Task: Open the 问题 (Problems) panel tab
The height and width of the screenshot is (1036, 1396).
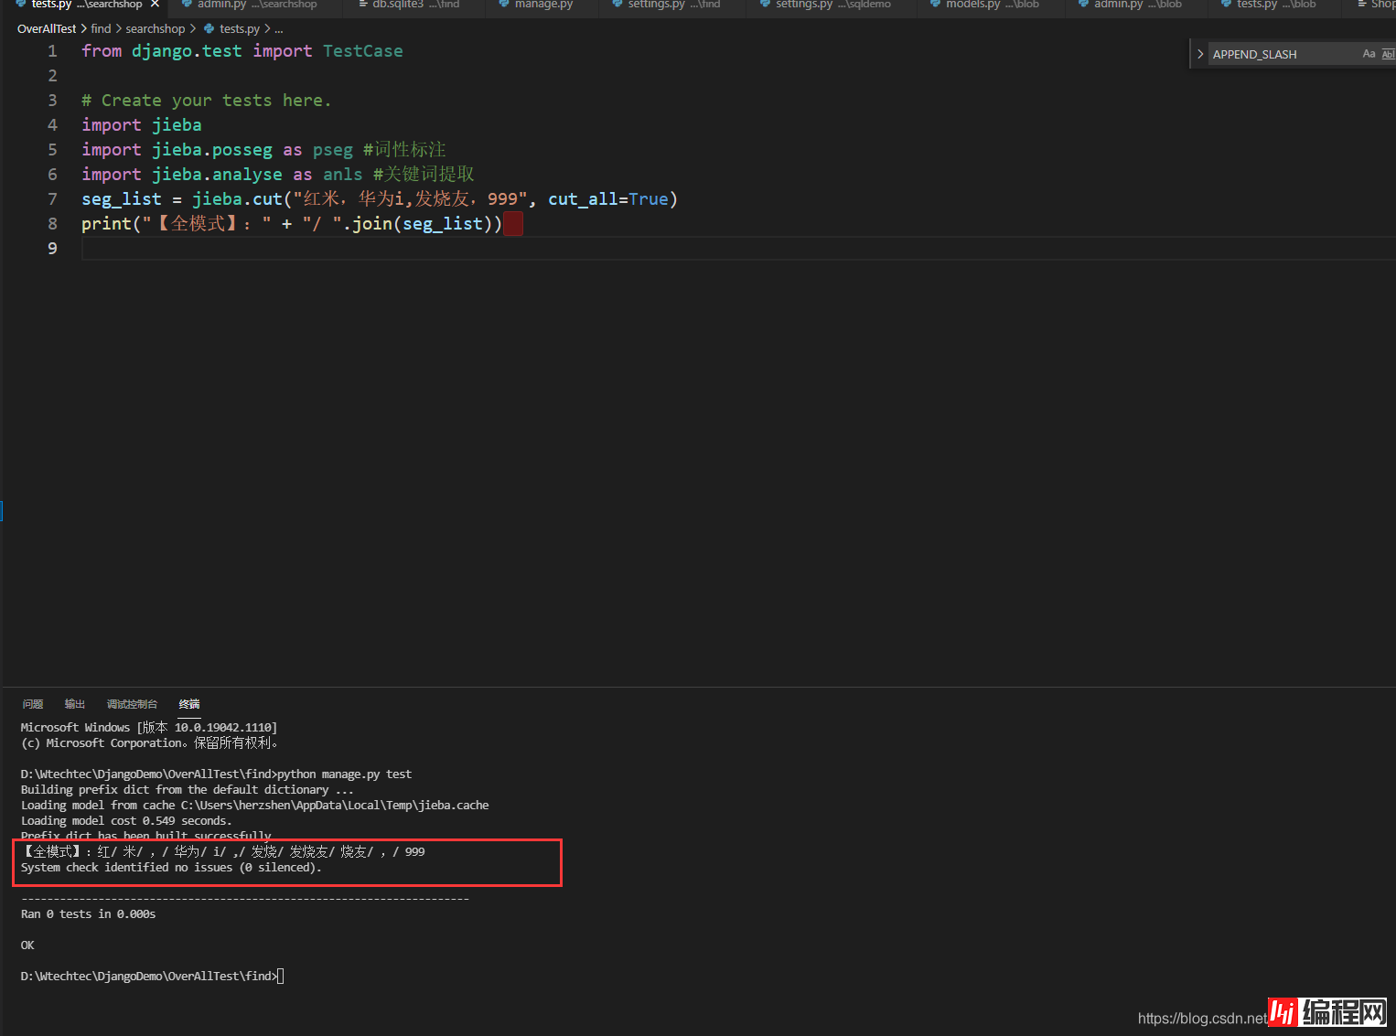Action: click(x=33, y=704)
